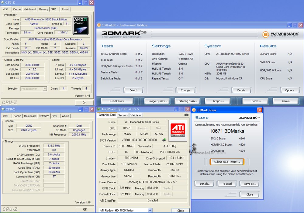This screenshot has width=304, height=213.
Task: Click the CPU name AMD Phenom X4 9850 field
Action: [46, 19]
